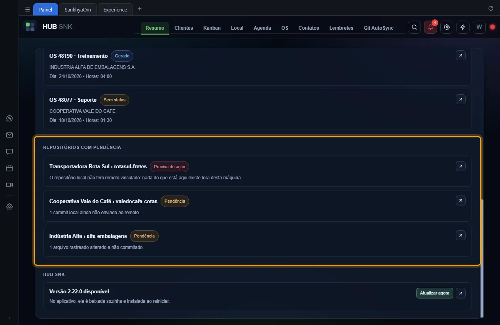Collapse sidebar with bottom chevron arrow
The height and width of the screenshot is (325, 500).
click(x=9, y=318)
